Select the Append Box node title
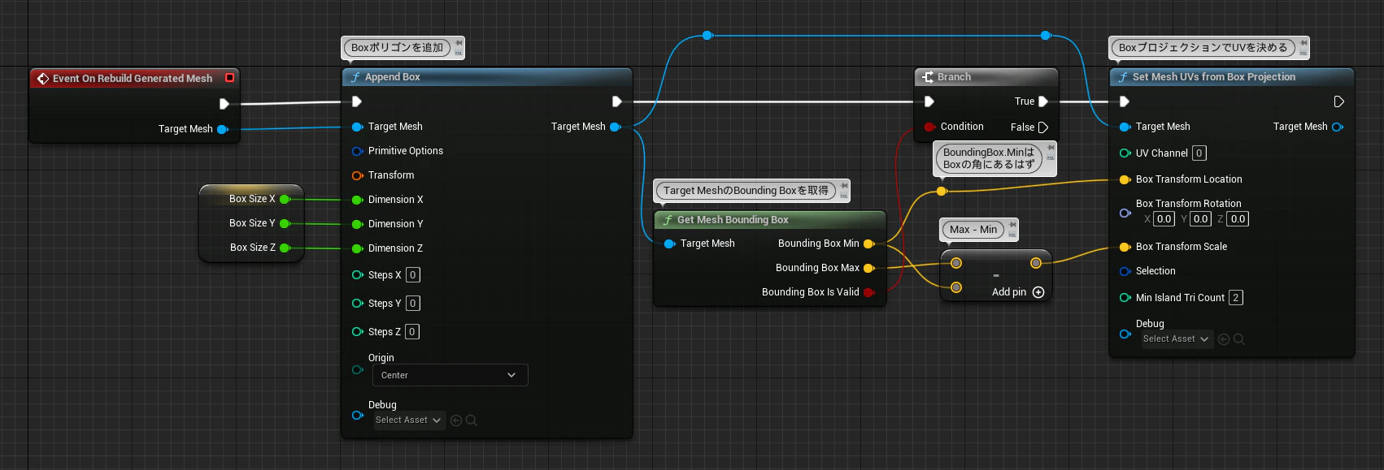This screenshot has width=1384, height=470. [x=393, y=77]
